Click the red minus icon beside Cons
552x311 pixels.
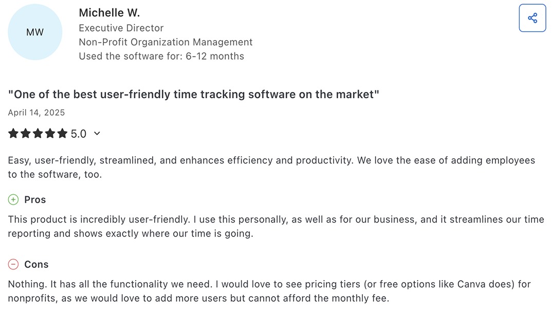pyautogui.click(x=13, y=264)
